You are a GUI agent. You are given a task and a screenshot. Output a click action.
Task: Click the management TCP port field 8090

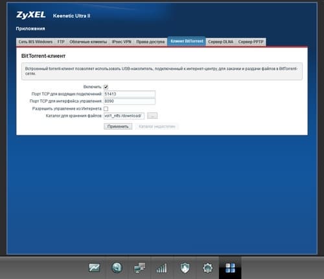pos(130,101)
